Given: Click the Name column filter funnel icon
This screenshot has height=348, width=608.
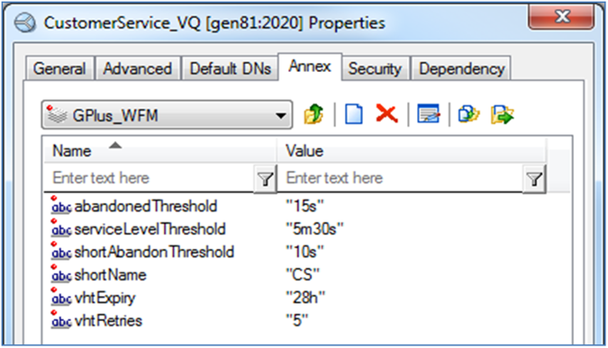Looking at the screenshot, I should (265, 178).
